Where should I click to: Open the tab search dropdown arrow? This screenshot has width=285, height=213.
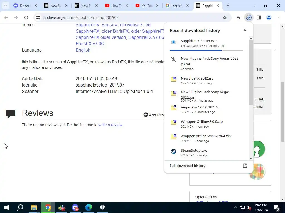click(x=6, y=6)
